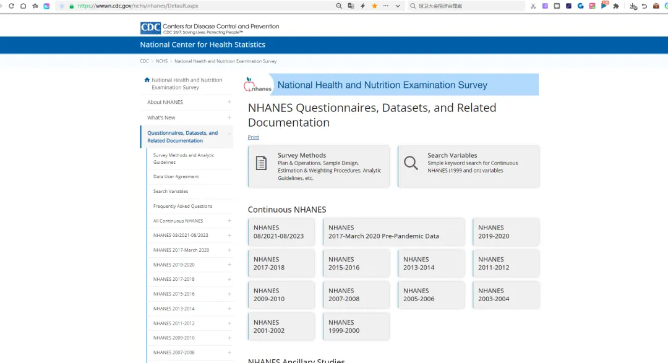Go to browser home page icon
The height and width of the screenshot is (363, 668).
coord(24,6)
